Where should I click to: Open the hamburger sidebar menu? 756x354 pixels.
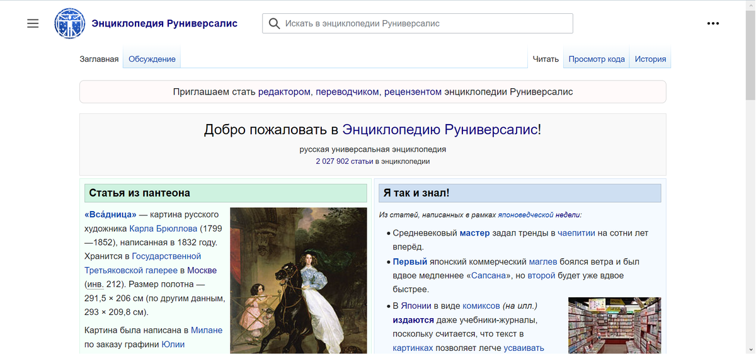coord(33,23)
